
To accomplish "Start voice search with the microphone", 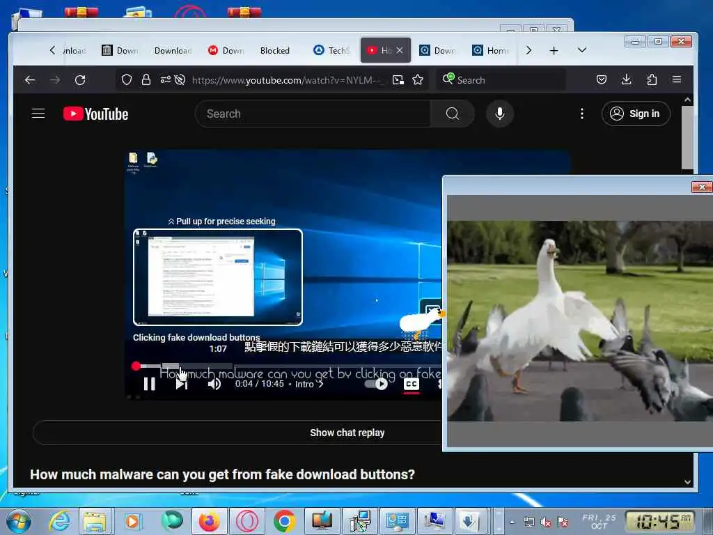I will [500, 114].
